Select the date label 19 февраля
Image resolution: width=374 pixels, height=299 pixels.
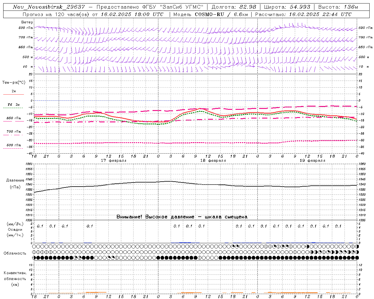[x=312, y=161]
